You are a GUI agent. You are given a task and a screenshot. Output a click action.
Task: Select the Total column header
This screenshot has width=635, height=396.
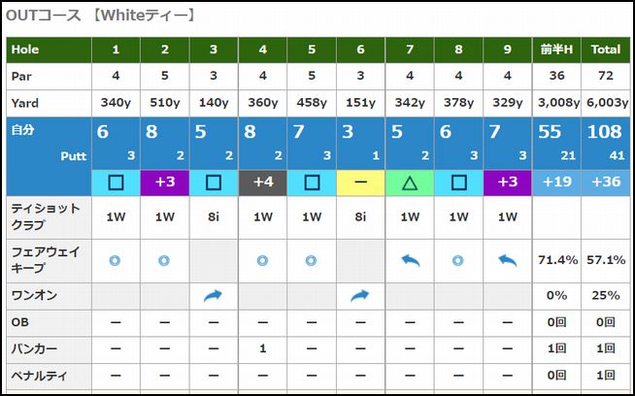[x=606, y=49]
